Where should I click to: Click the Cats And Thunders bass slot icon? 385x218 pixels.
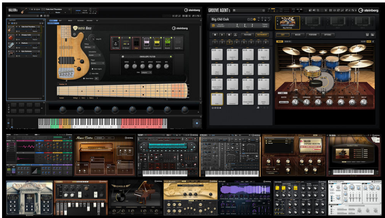(11, 29)
